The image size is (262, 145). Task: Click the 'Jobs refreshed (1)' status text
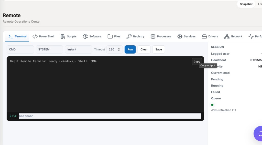(223, 110)
